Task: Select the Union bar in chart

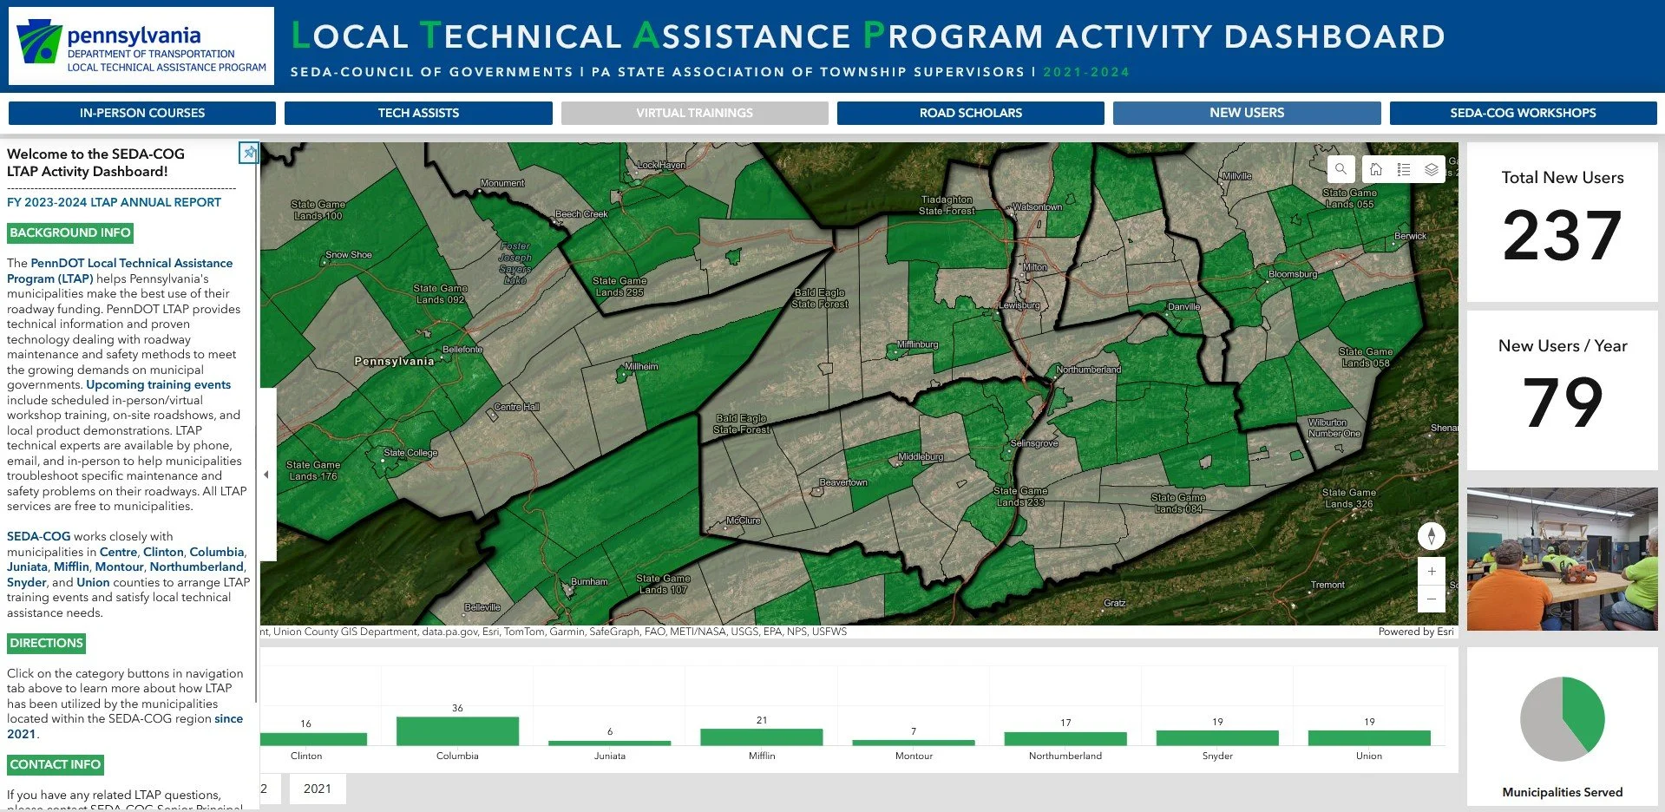Action: (1369, 737)
